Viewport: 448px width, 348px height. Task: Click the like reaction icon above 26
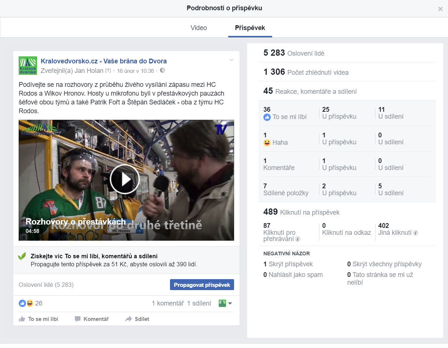22,303
